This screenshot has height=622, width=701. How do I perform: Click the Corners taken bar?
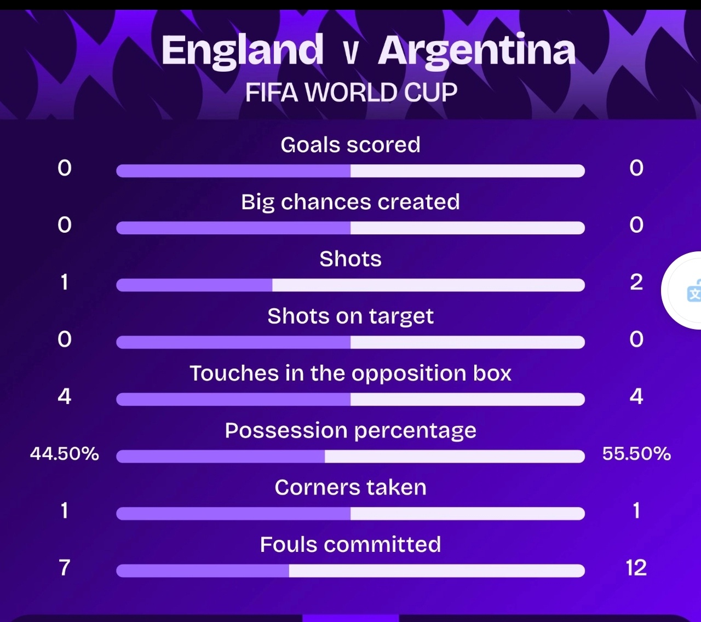tap(350, 513)
